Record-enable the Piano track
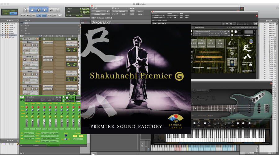The image size is (279, 158). click(x=25, y=89)
